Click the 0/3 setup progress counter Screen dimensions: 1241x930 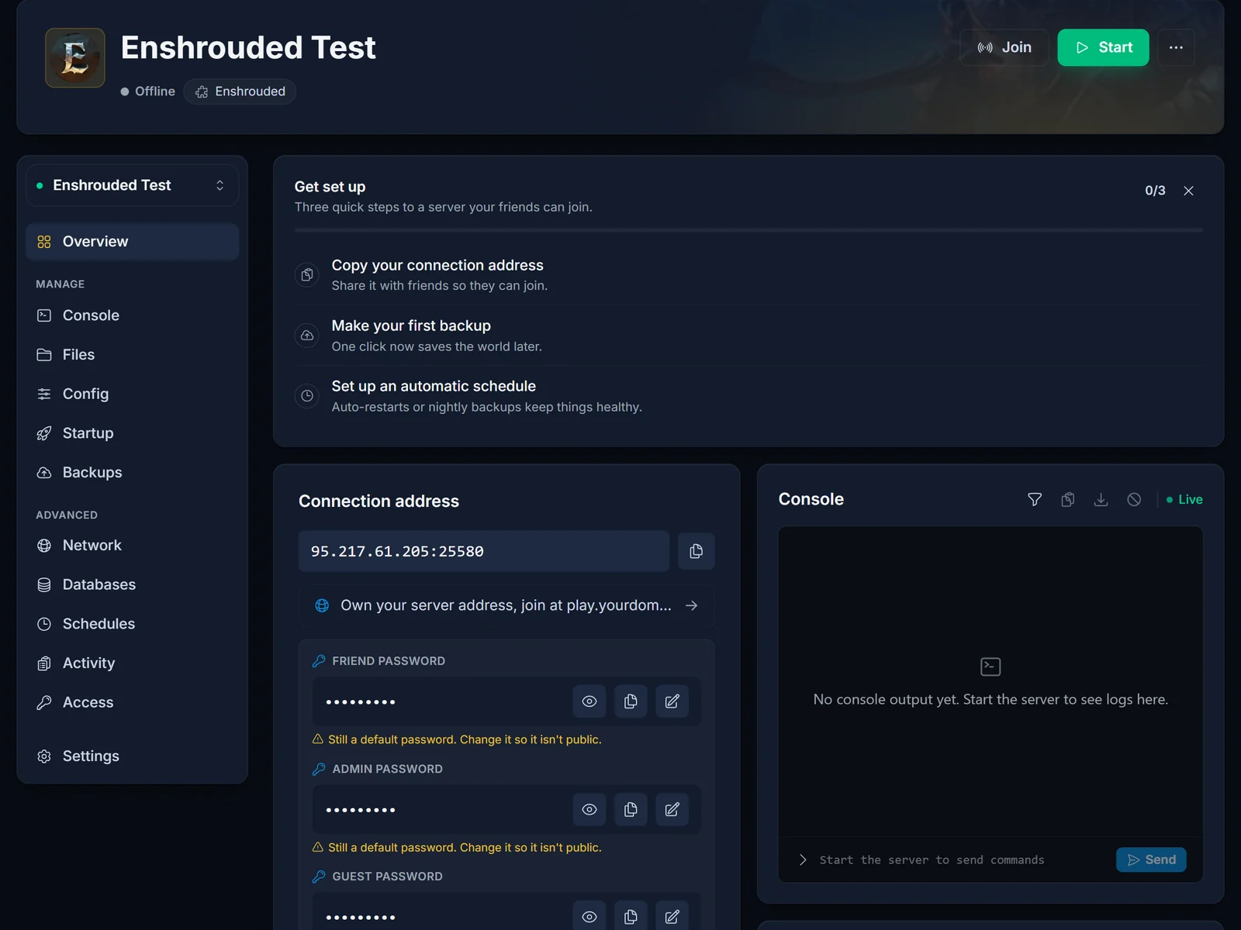pos(1155,191)
